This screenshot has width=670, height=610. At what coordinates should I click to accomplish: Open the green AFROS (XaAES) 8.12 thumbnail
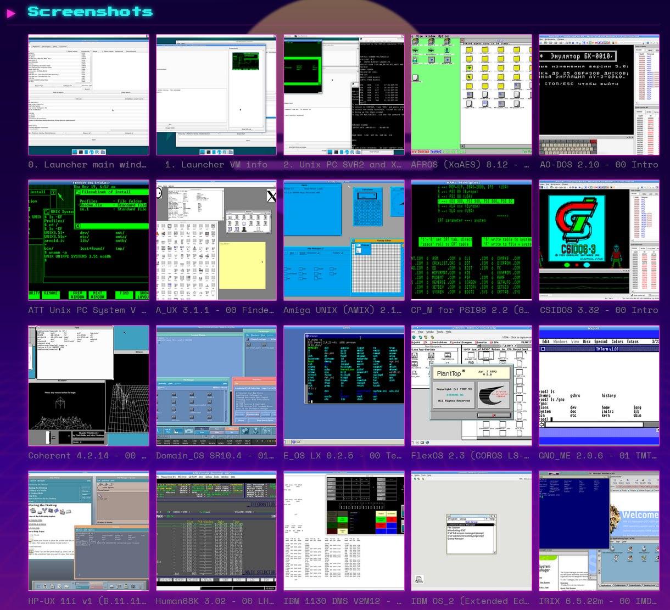(472, 95)
